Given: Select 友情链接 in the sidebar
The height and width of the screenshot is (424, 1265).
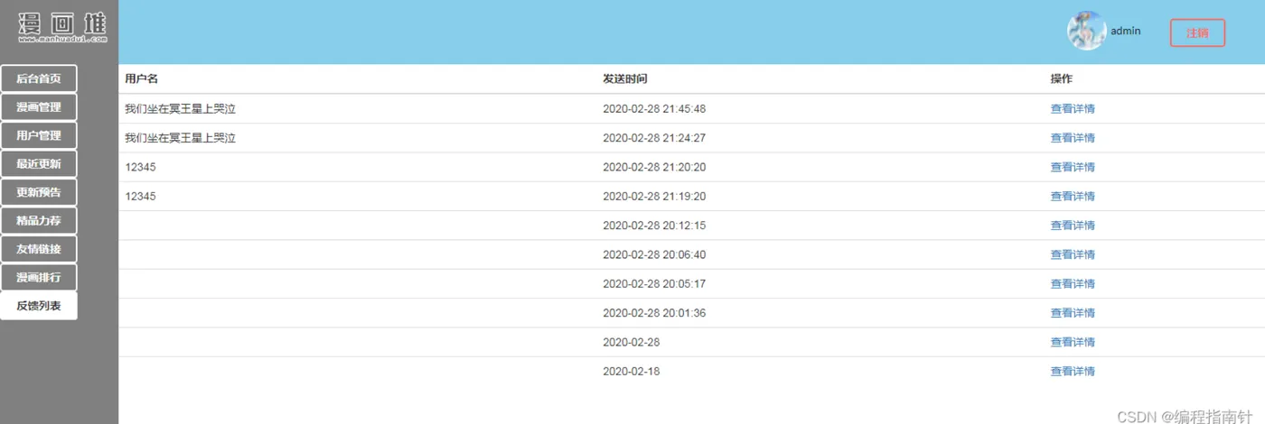Looking at the screenshot, I should coord(39,249).
